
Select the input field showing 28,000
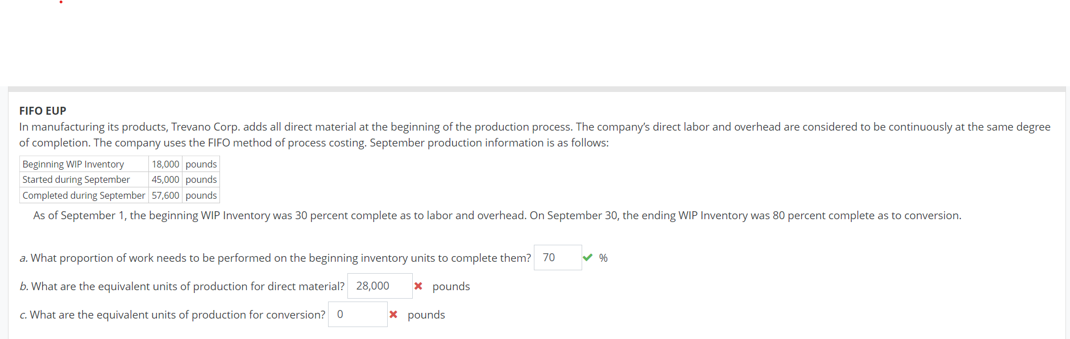coord(379,286)
